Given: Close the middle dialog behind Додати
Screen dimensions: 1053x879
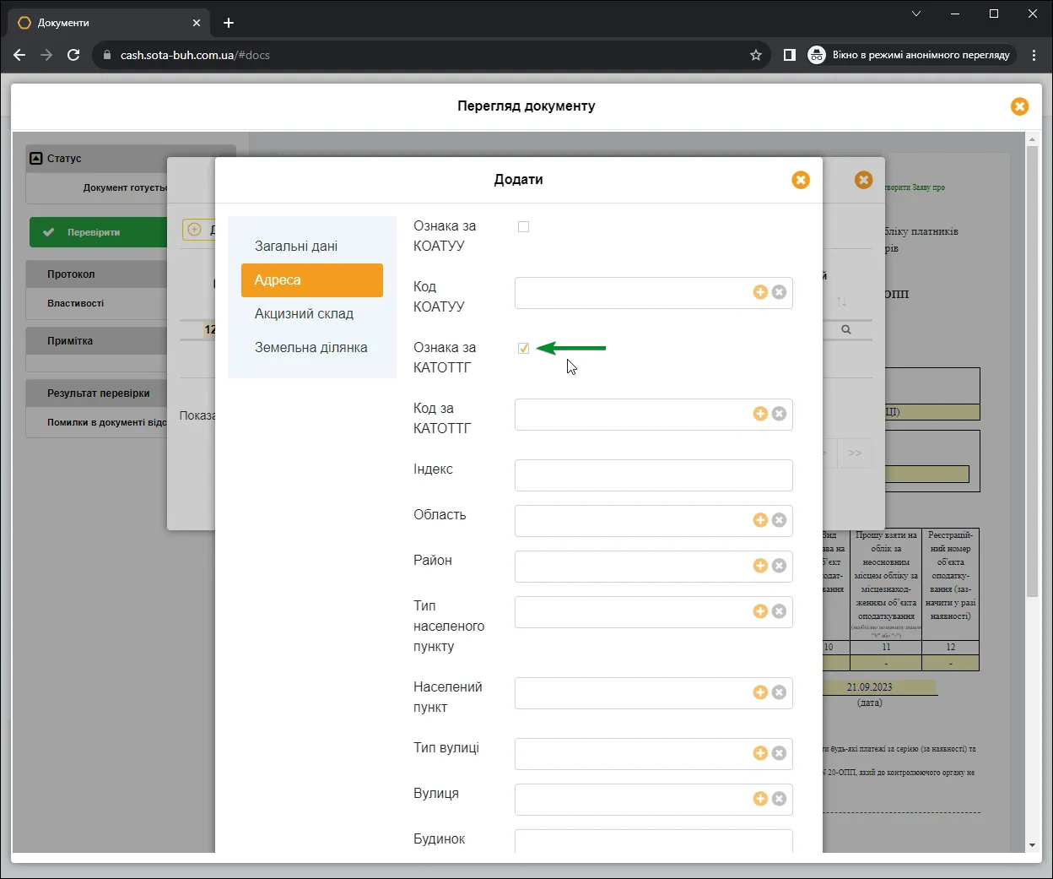Looking at the screenshot, I should [x=863, y=180].
